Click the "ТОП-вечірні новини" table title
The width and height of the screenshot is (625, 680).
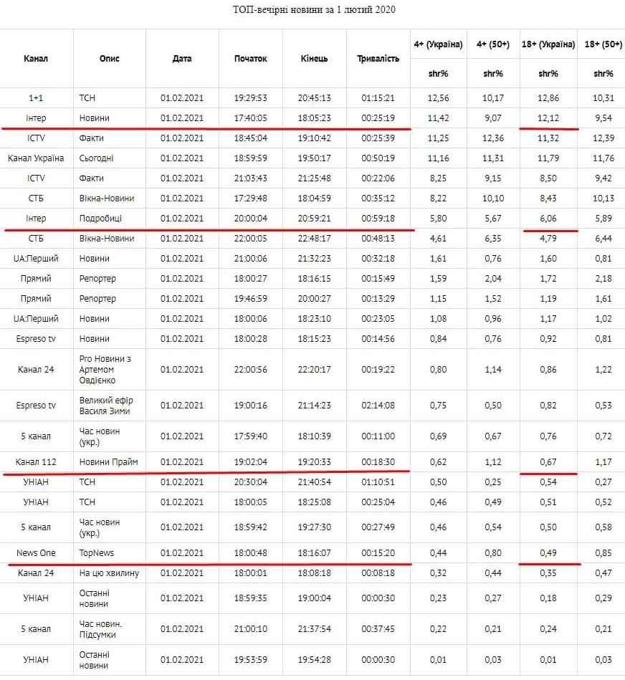[x=314, y=10]
